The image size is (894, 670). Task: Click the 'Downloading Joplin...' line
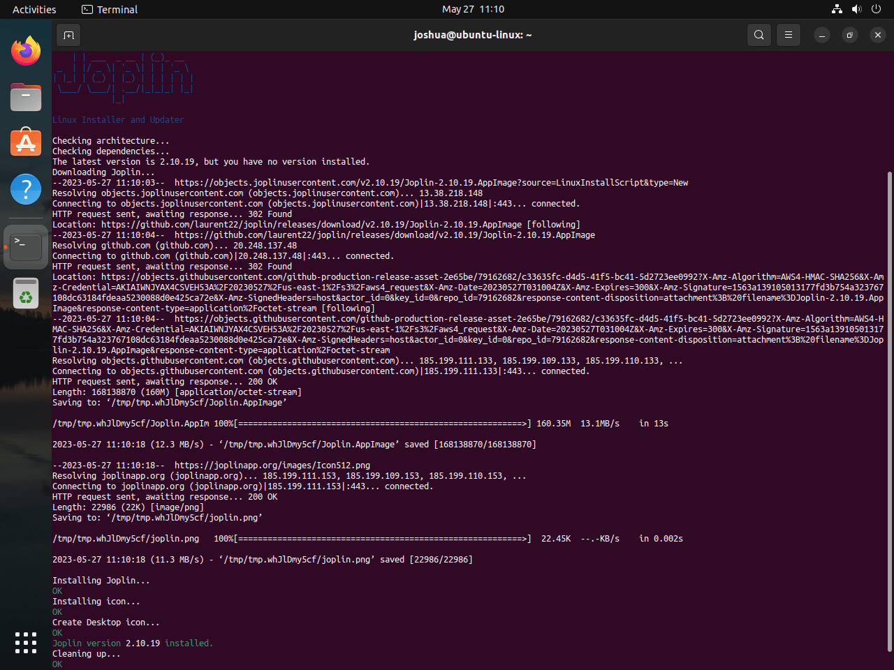103,172
